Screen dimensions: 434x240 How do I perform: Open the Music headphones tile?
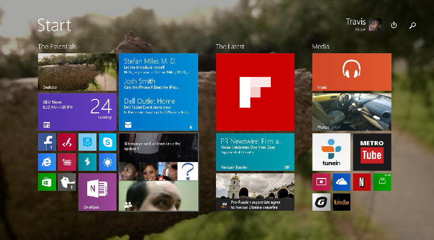[352, 72]
